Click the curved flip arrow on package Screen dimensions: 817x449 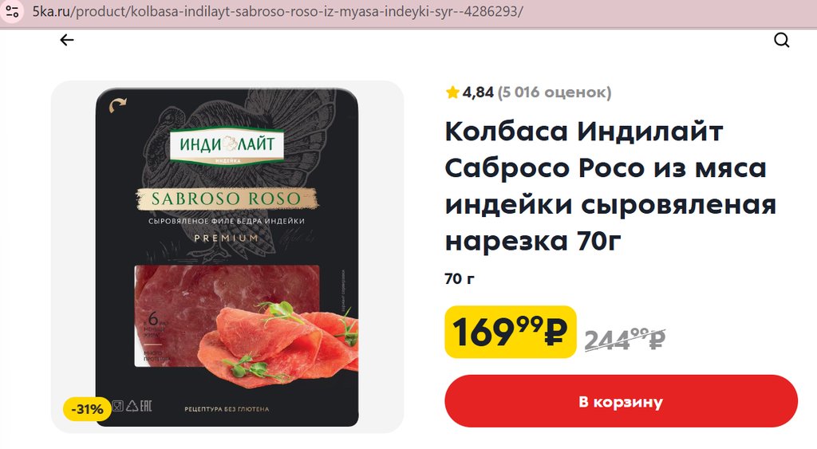[117, 105]
